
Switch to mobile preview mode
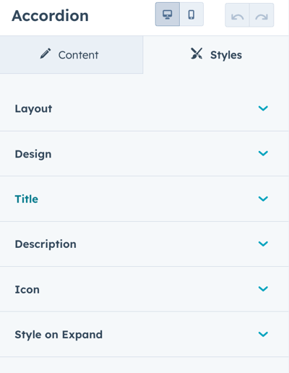click(x=191, y=14)
